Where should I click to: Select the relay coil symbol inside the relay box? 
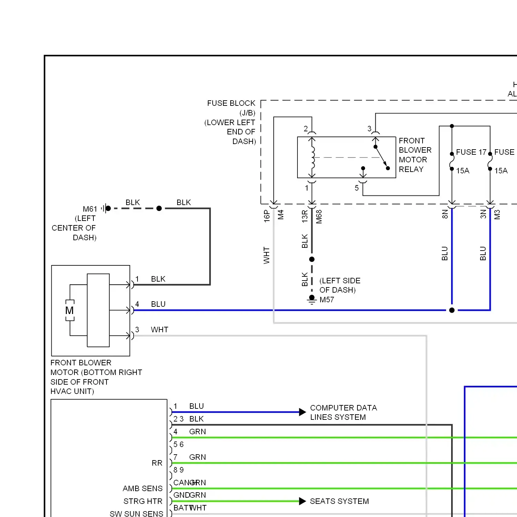[313, 158]
